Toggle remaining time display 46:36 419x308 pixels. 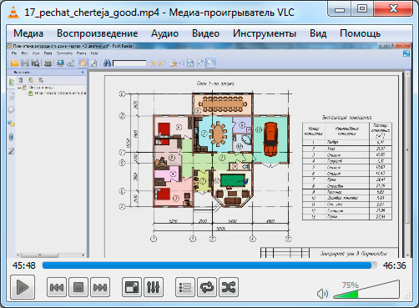394,265
